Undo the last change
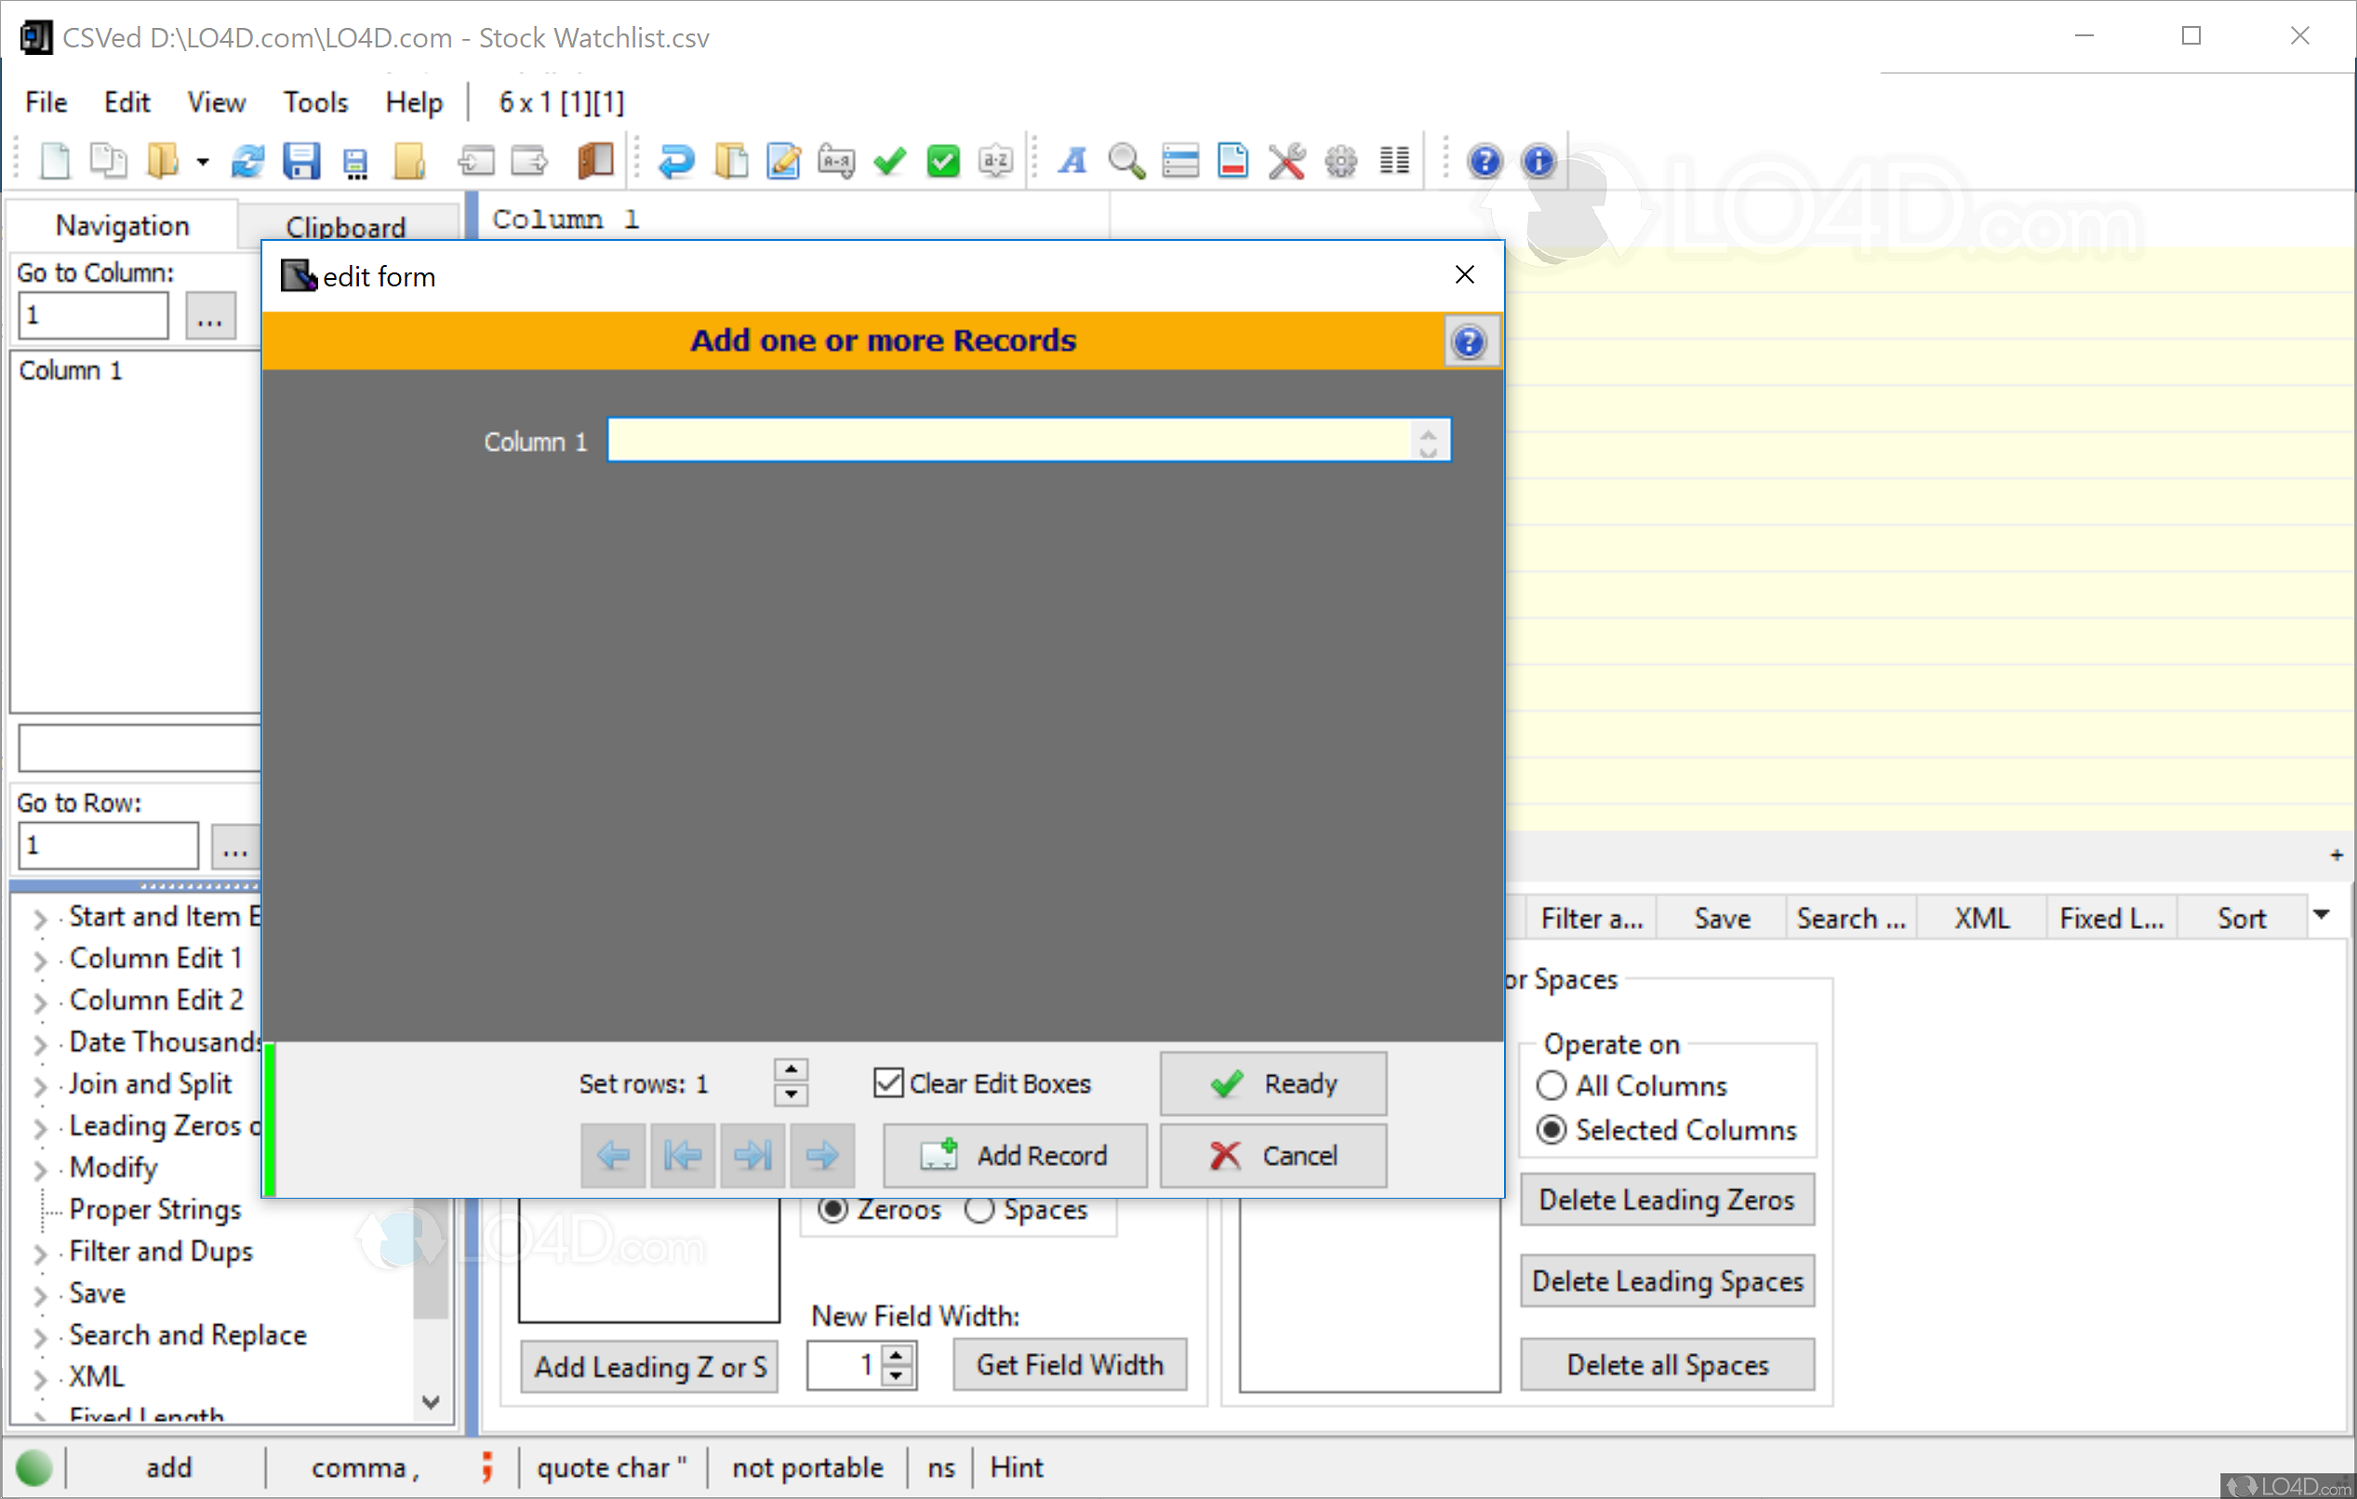Screen dimensions: 2357x1499 coord(677,160)
